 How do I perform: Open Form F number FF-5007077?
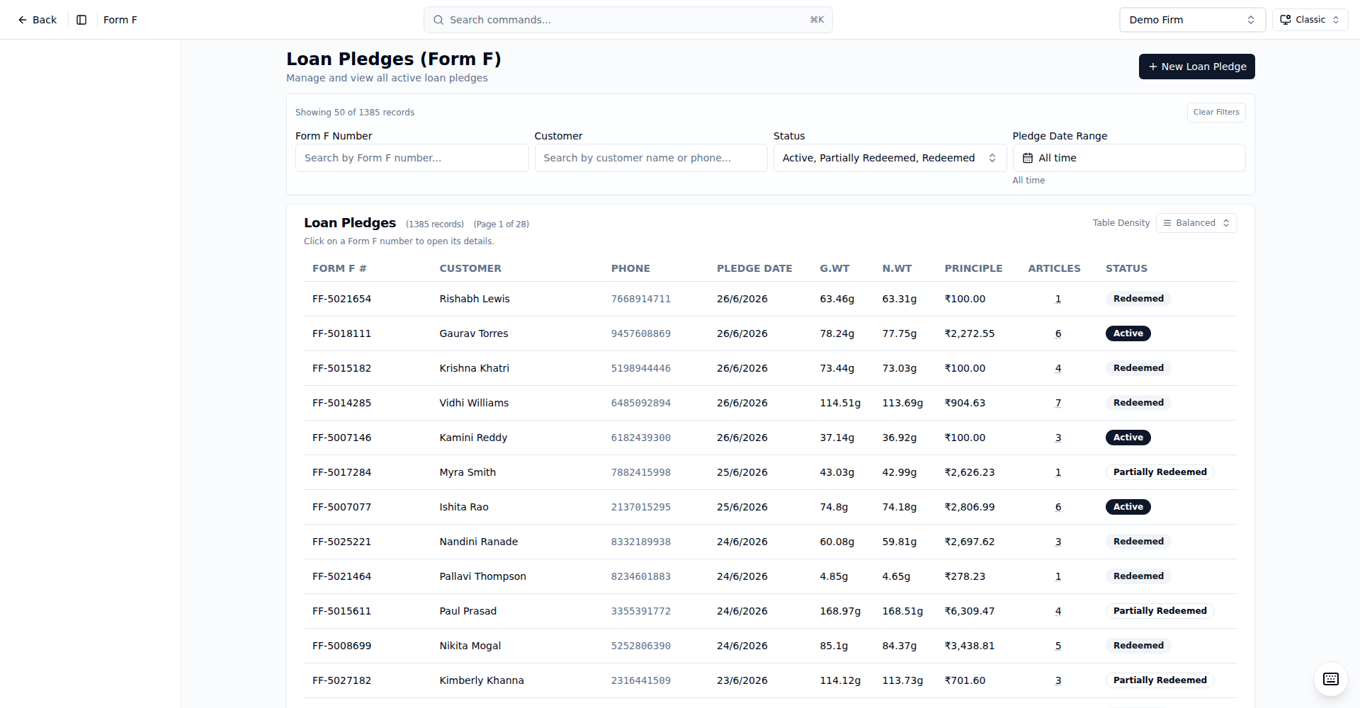point(341,507)
